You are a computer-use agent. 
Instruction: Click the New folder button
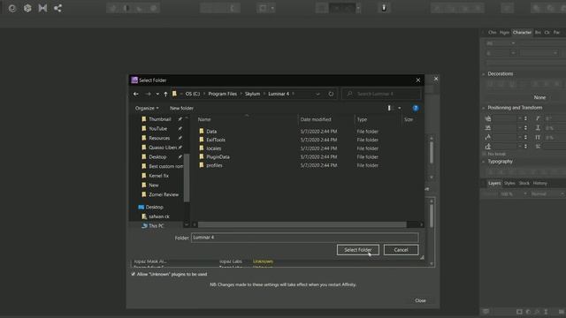(181, 108)
